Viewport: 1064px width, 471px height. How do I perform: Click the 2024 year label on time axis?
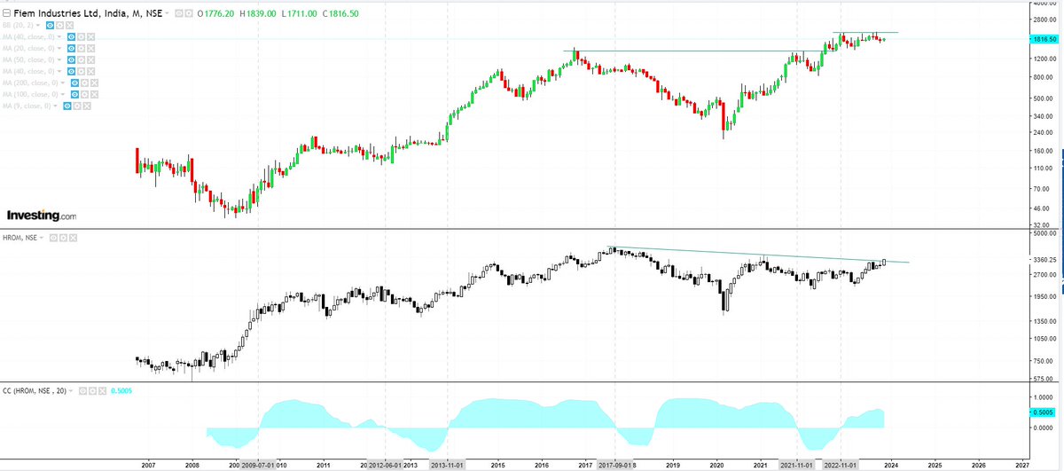point(891,464)
